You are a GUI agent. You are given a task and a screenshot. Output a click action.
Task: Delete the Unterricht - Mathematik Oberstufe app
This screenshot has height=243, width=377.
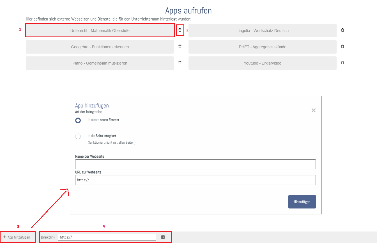(x=180, y=30)
